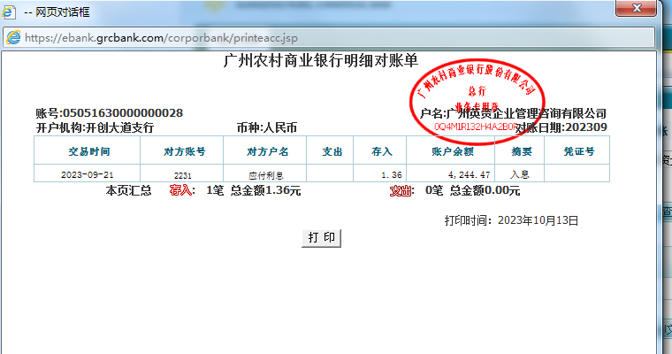
Task: Click the 交易时间 column header
Action: (x=87, y=150)
